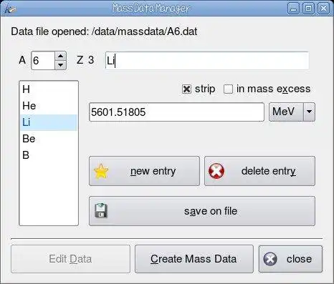Click the Data file opened path text
This screenshot has height=284, width=334.
(104, 31)
